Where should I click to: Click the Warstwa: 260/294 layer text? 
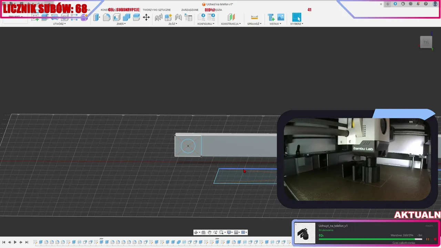(402, 235)
